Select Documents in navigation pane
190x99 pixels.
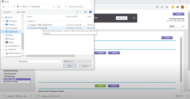click(x=13, y=28)
